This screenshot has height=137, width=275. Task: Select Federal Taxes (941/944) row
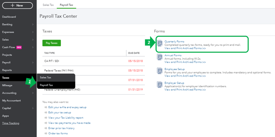pos(94,71)
